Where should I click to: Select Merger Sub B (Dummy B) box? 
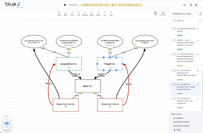(x=110, y=105)
